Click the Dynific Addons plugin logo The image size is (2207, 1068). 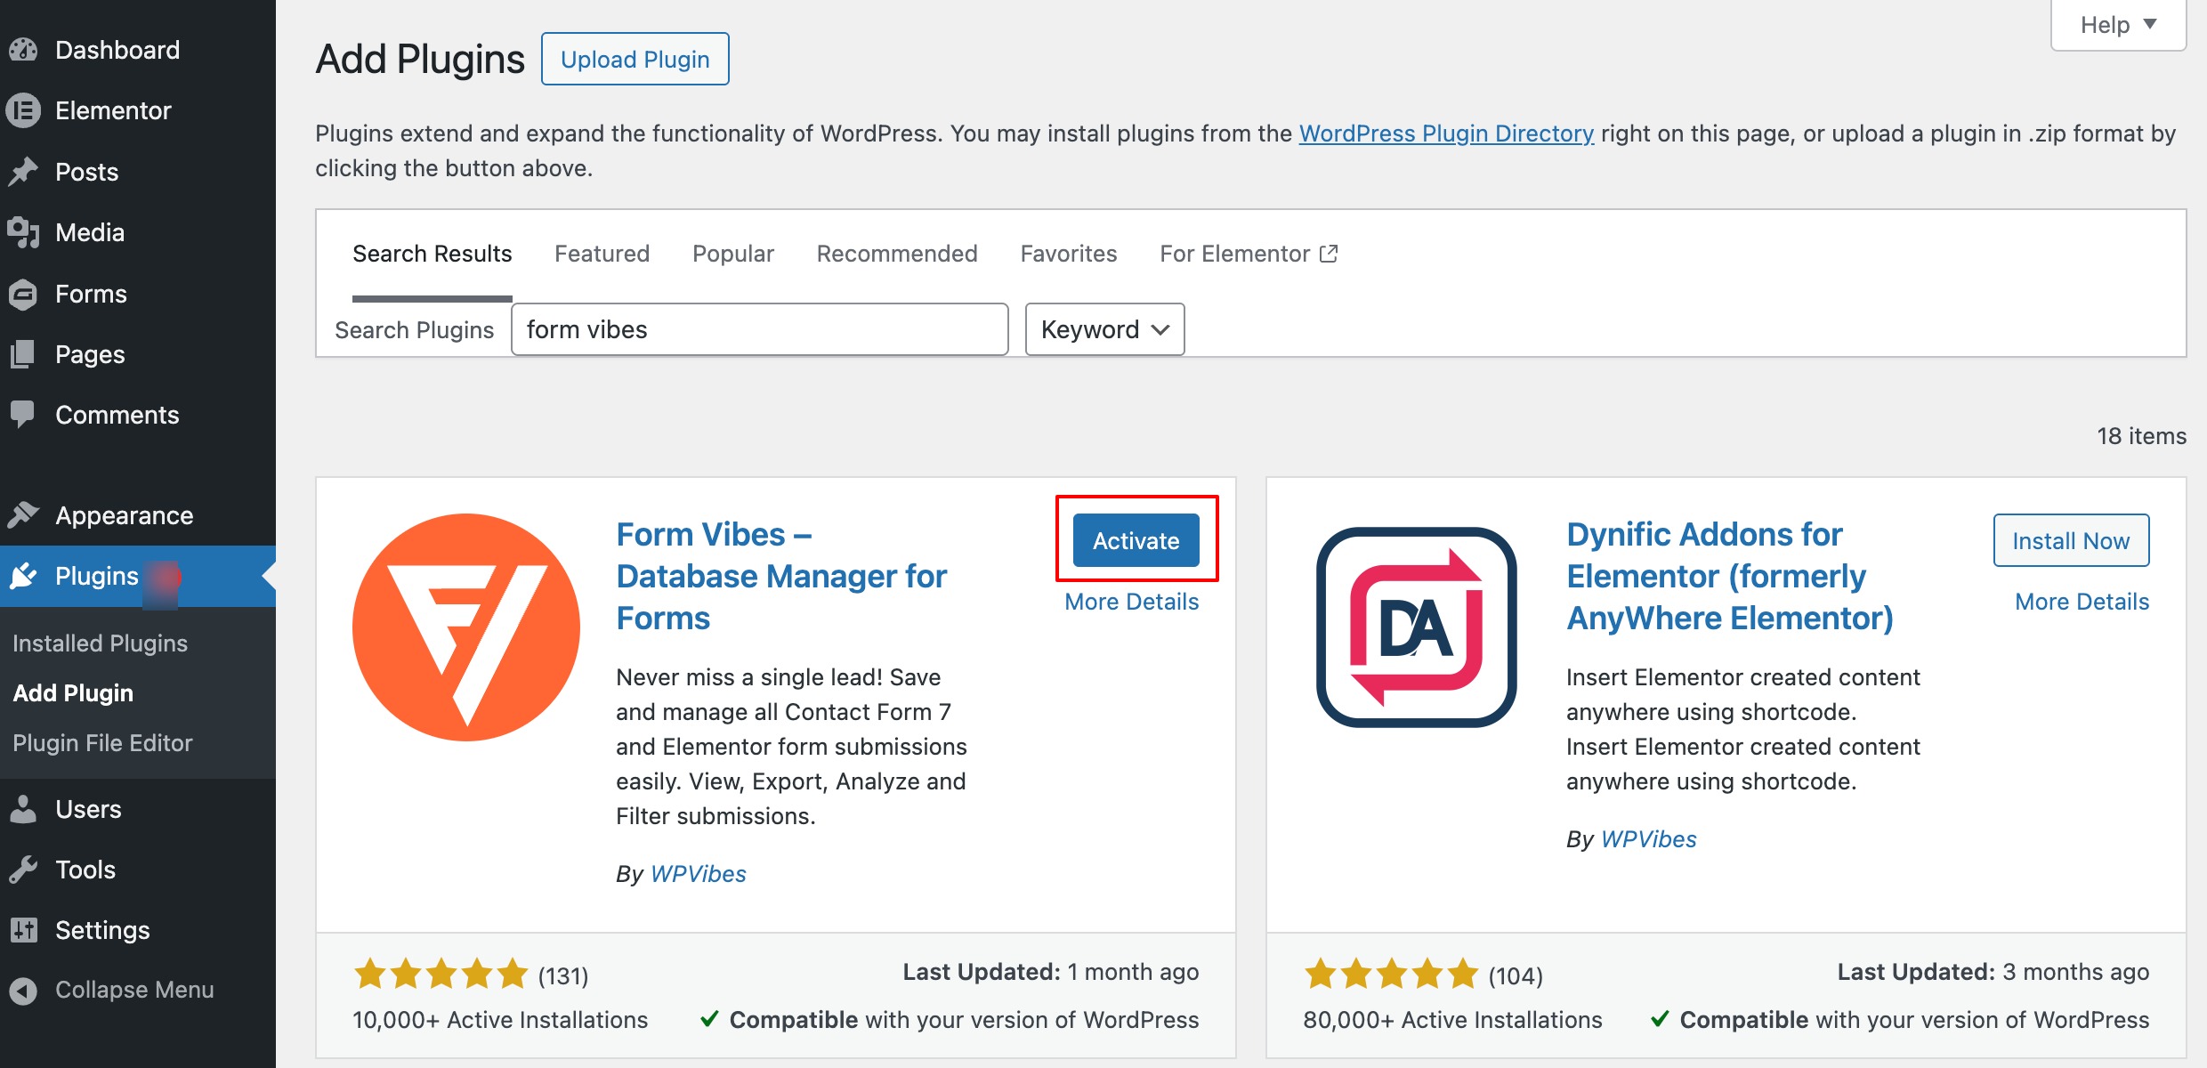point(1416,627)
